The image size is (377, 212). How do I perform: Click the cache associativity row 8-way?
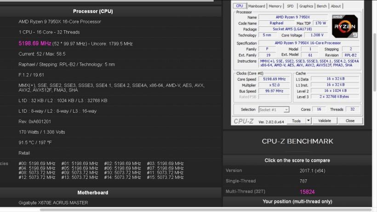click(57, 111)
